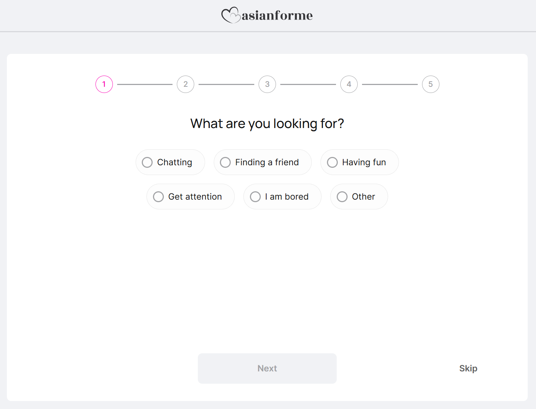Select the Chatting radio option

[x=147, y=162]
